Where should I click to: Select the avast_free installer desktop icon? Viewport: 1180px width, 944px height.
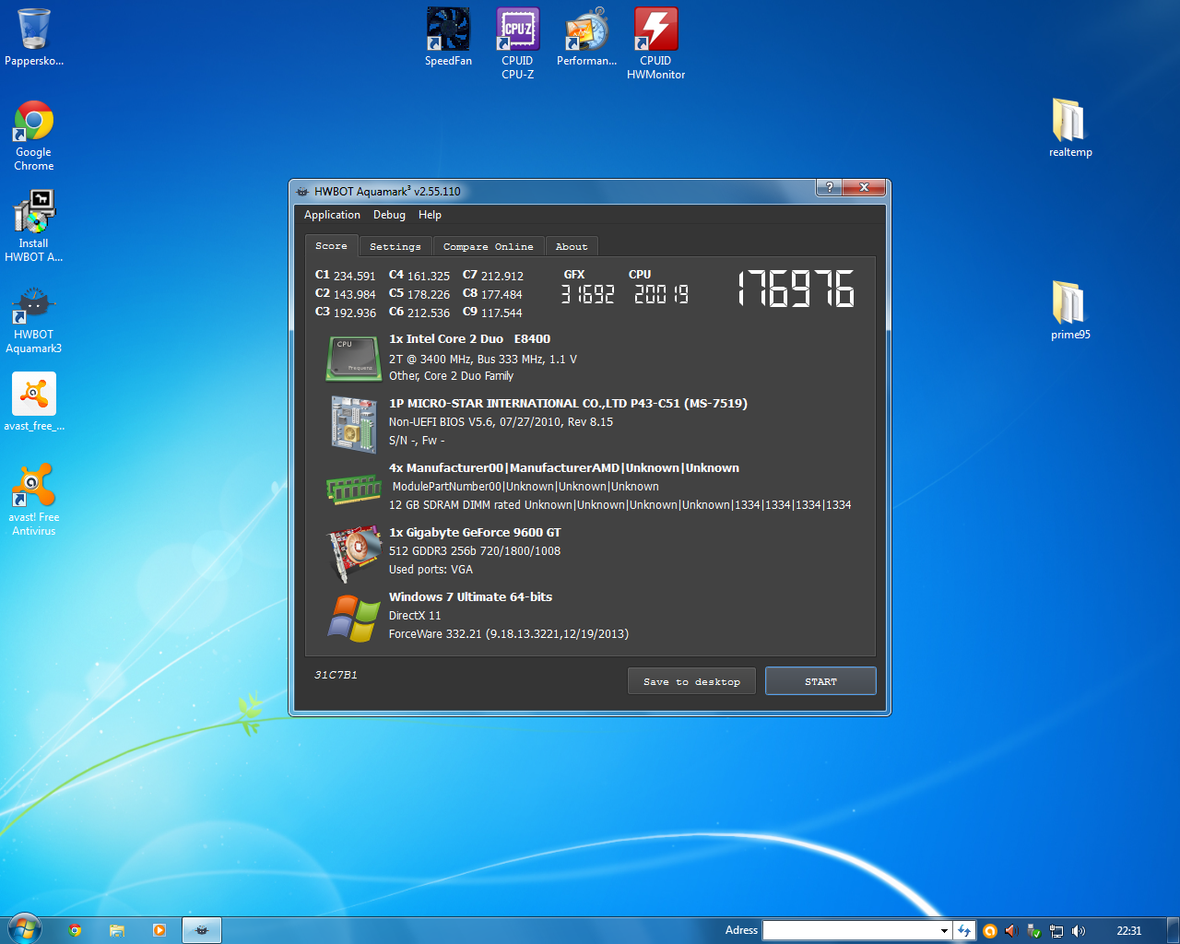pyautogui.click(x=34, y=402)
